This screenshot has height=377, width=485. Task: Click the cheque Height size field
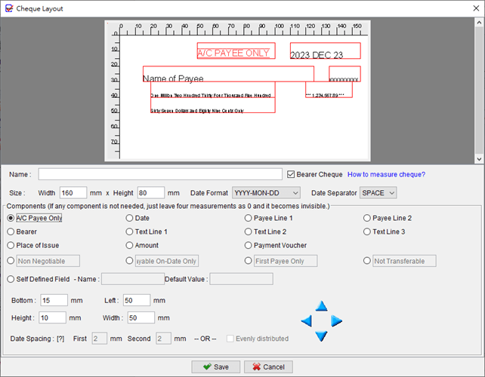[x=151, y=193]
